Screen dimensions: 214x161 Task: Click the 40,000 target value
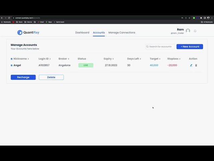coord(154,65)
